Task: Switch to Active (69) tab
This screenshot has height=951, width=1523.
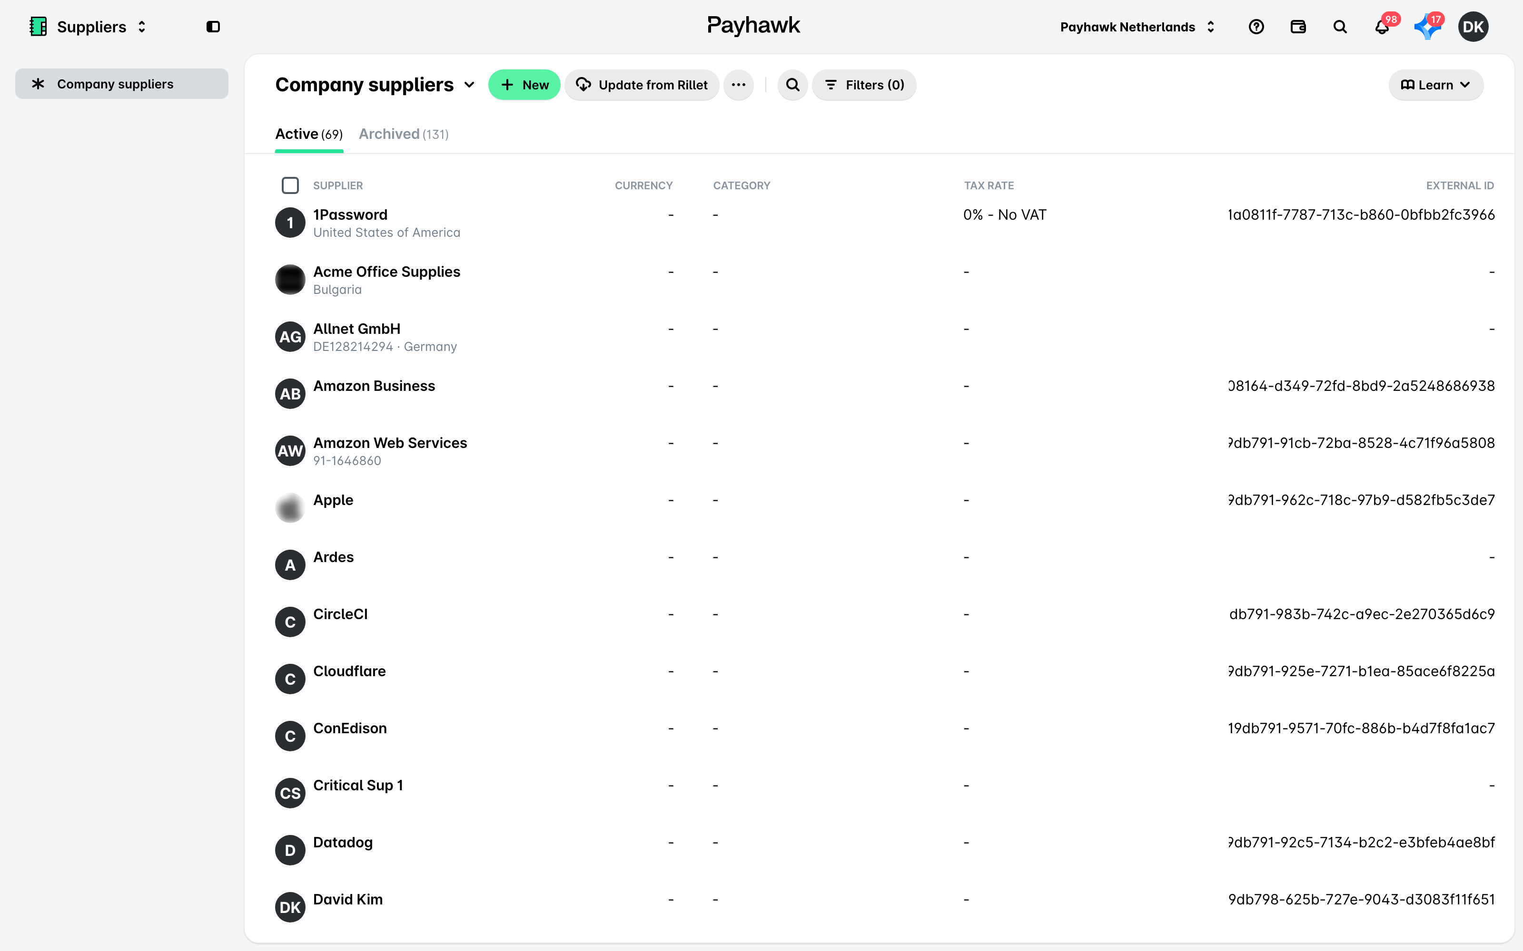Action: pyautogui.click(x=309, y=134)
